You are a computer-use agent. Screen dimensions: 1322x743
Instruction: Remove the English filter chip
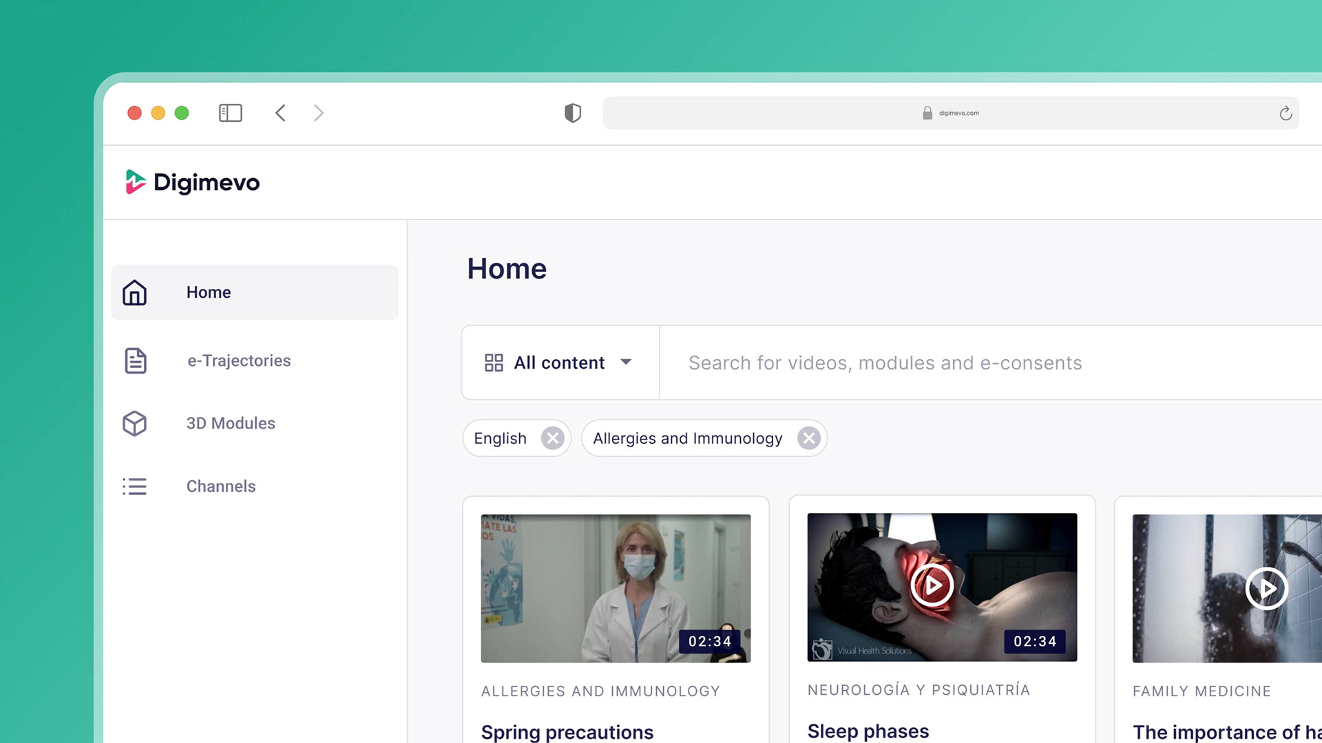pyautogui.click(x=552, y=438)
